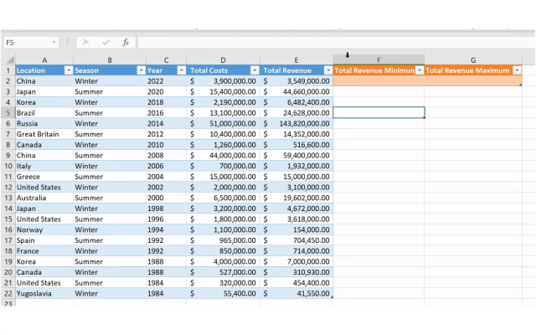Select total revenue cell 41,550.00
Image resolution: width=536 pixels, height=335 pixels.
296,293
